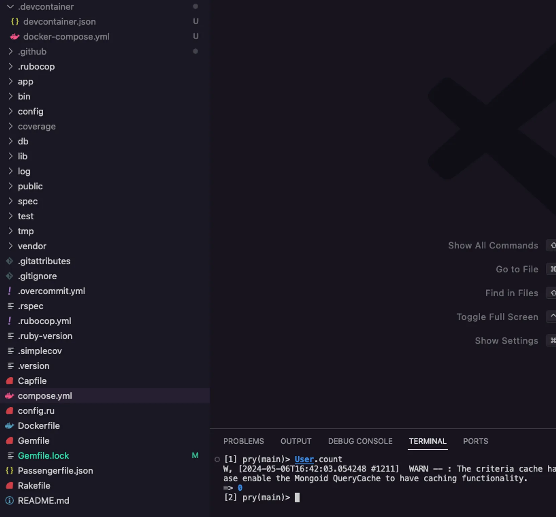The width and height of the screenshot is (556, 517).
Task: Click the whale icon for compose.yml
Action: pyautogui.click(x=9, y=396)
